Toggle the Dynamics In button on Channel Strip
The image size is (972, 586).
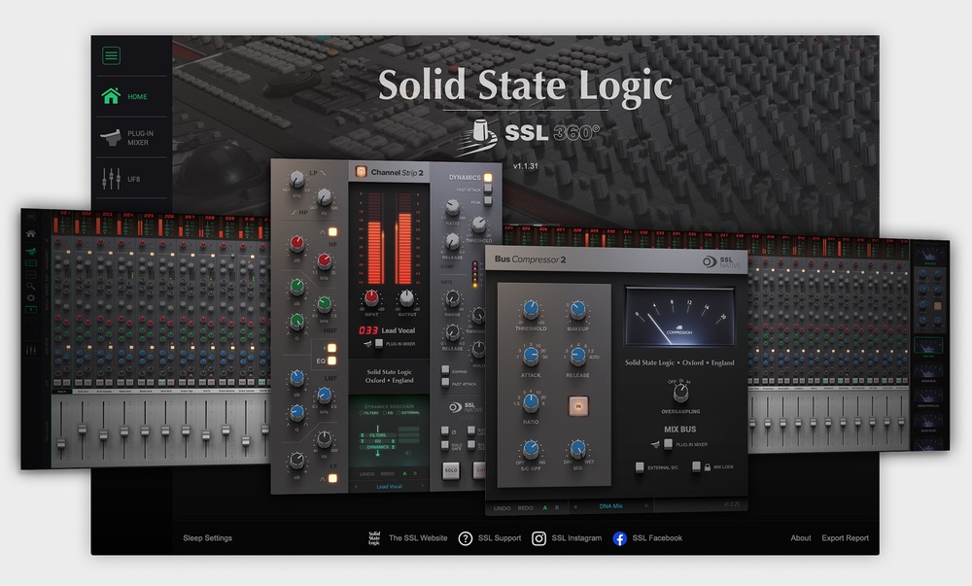488,177
